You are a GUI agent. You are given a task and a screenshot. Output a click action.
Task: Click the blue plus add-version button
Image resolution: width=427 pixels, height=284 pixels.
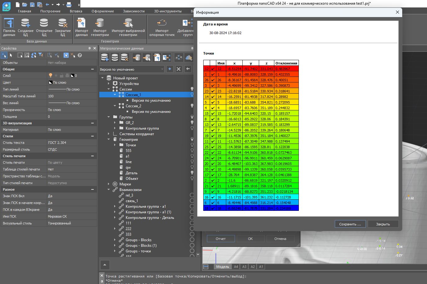click(170, 69)
